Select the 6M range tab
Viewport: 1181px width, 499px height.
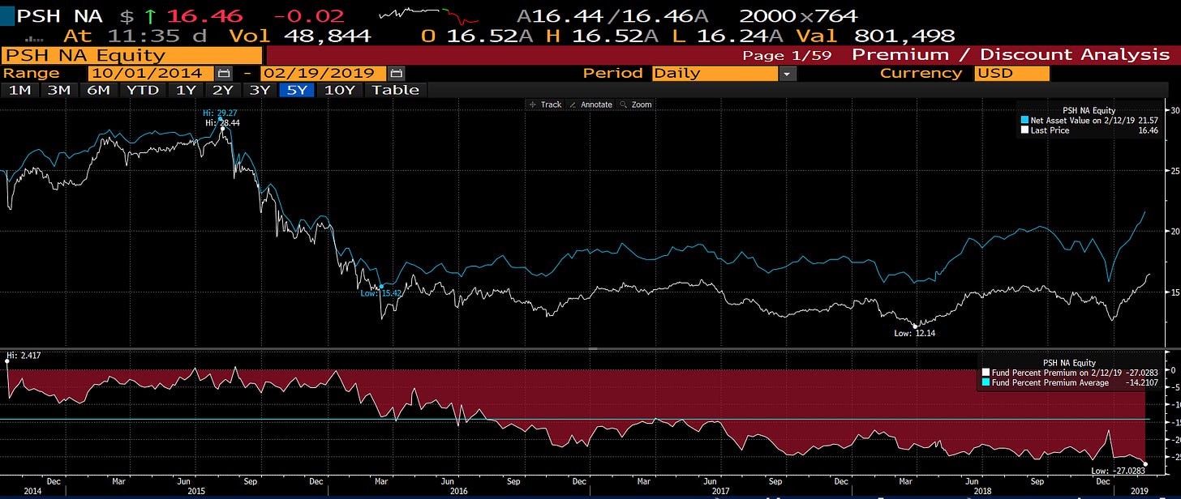coord(98,90)
